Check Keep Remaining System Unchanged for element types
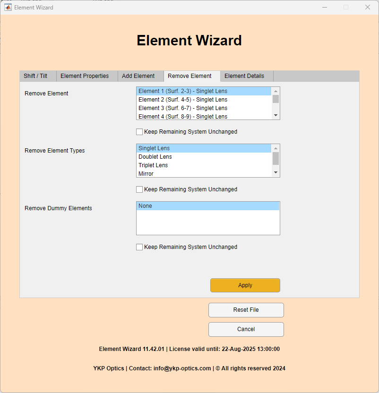Image resolution: width=379 pixels, height=393 pixels. (139, 189)
